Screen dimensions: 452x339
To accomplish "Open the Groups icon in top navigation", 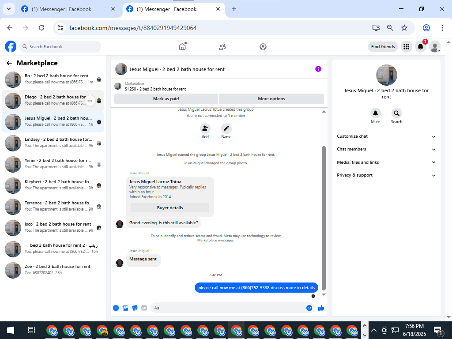I will (263, 47).
